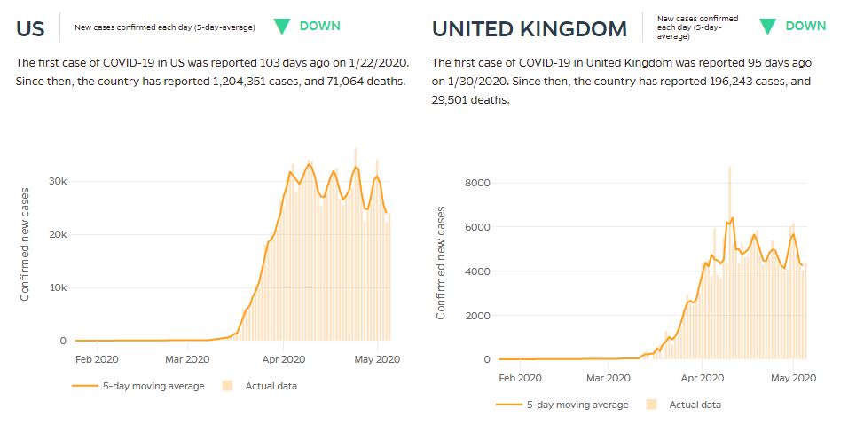Viewport: 856px width, 432px height.
Task: Toggle the US '5-day moving average' legend label
Action: pos(152,386)
